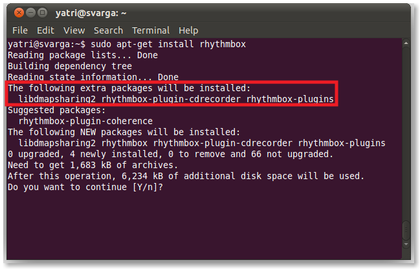The height and width of the screenshot is (269, 420).
Task: Open the View menu
Action: tap(74, 30)
